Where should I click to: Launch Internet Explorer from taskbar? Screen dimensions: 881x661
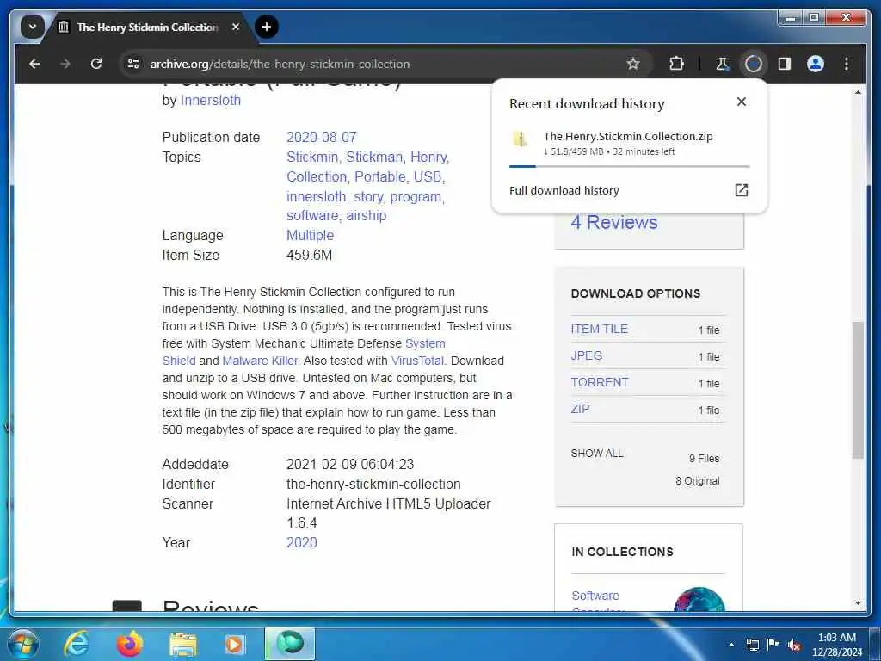click(x=77, y=644)
